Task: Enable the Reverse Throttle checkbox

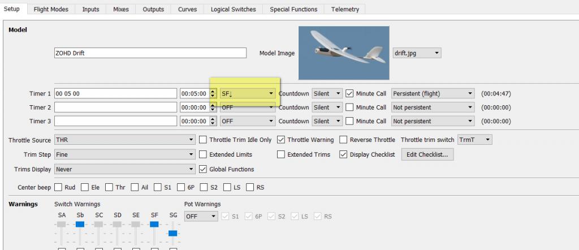Action: pos(344,140)
